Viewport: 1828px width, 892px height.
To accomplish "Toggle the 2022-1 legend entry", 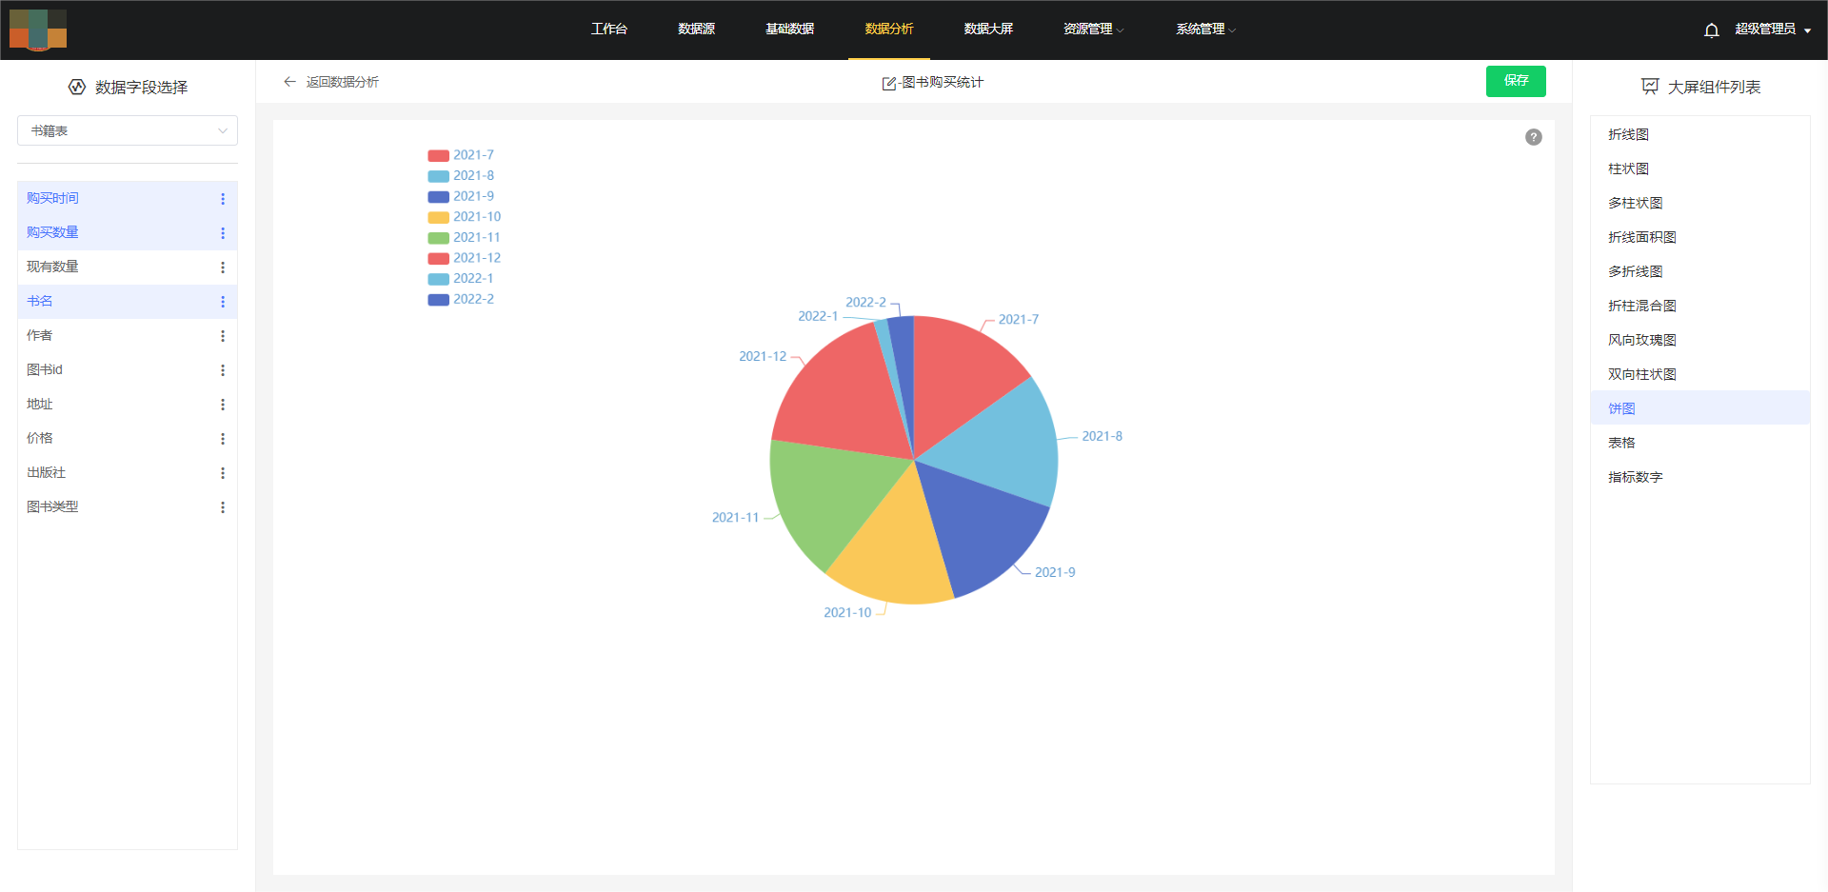I will [461, 279].
